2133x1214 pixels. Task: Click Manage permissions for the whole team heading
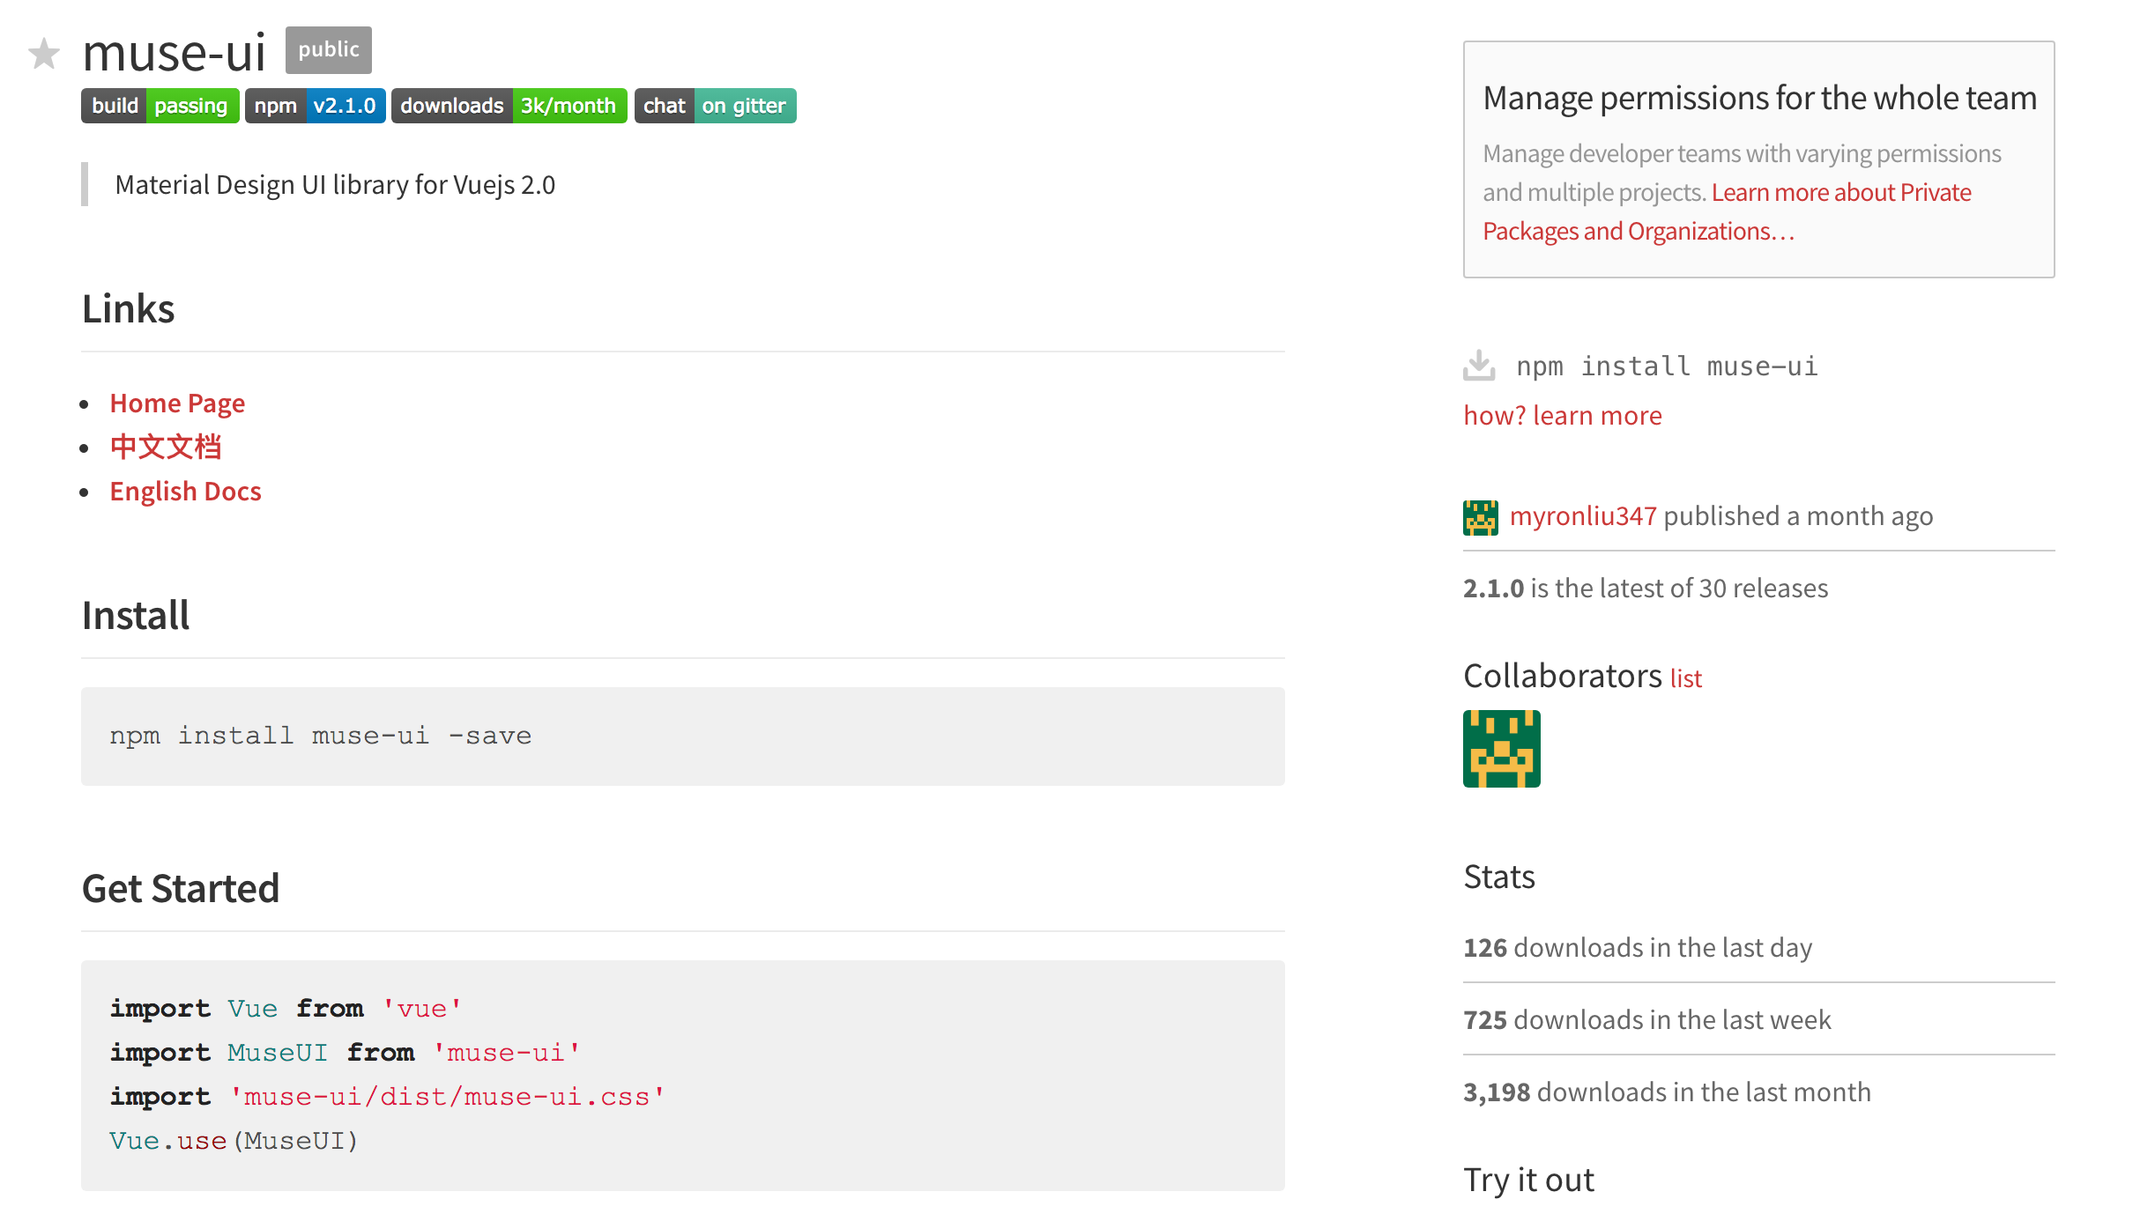pyautogui.click(x=1760, y=98)
